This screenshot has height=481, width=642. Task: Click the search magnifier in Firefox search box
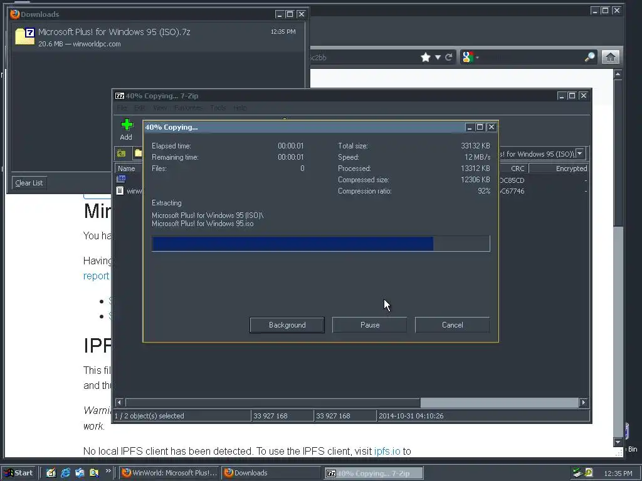click(589, 57)
